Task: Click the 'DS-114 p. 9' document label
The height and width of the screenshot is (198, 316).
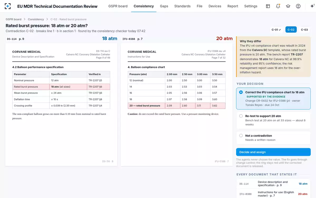Action: 16,39
